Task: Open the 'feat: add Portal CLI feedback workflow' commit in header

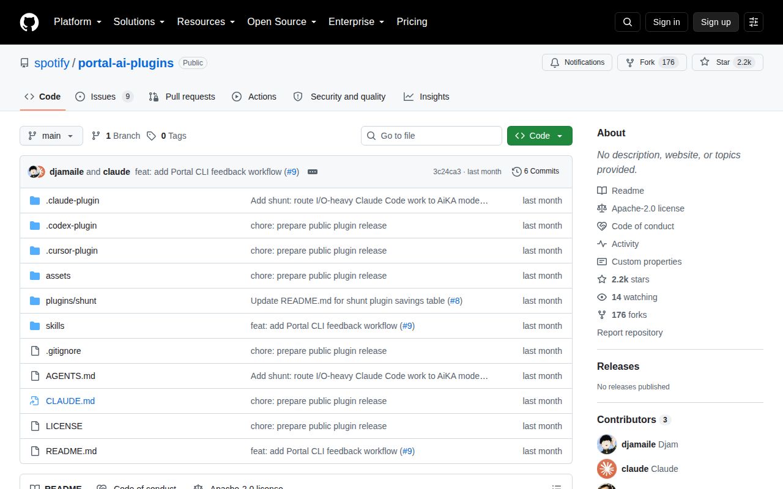Action: [x=209, y=172]
